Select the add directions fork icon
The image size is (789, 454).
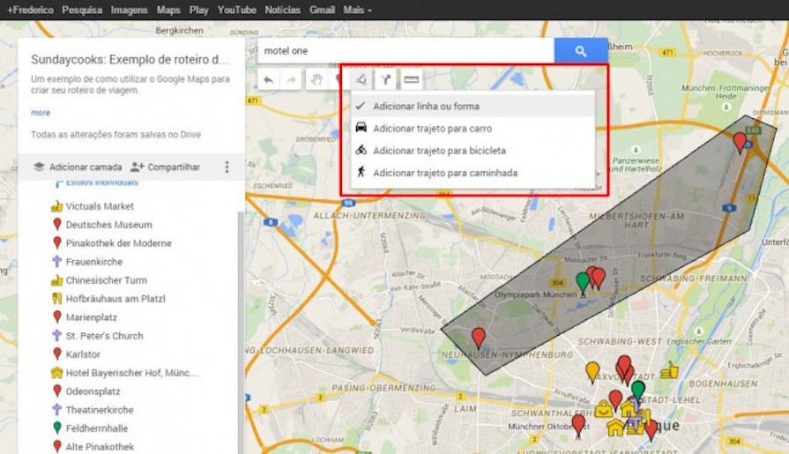click(x=386, y=80)
